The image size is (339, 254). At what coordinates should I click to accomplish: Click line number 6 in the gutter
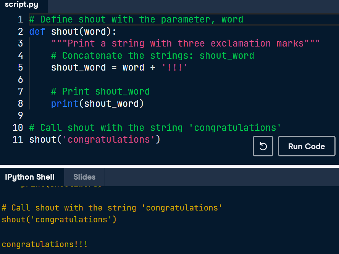pos(20,79)
